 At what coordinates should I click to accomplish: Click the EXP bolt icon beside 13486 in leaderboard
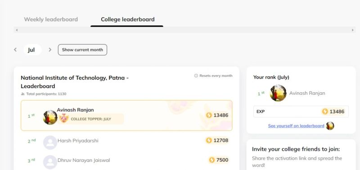(209, 115)
